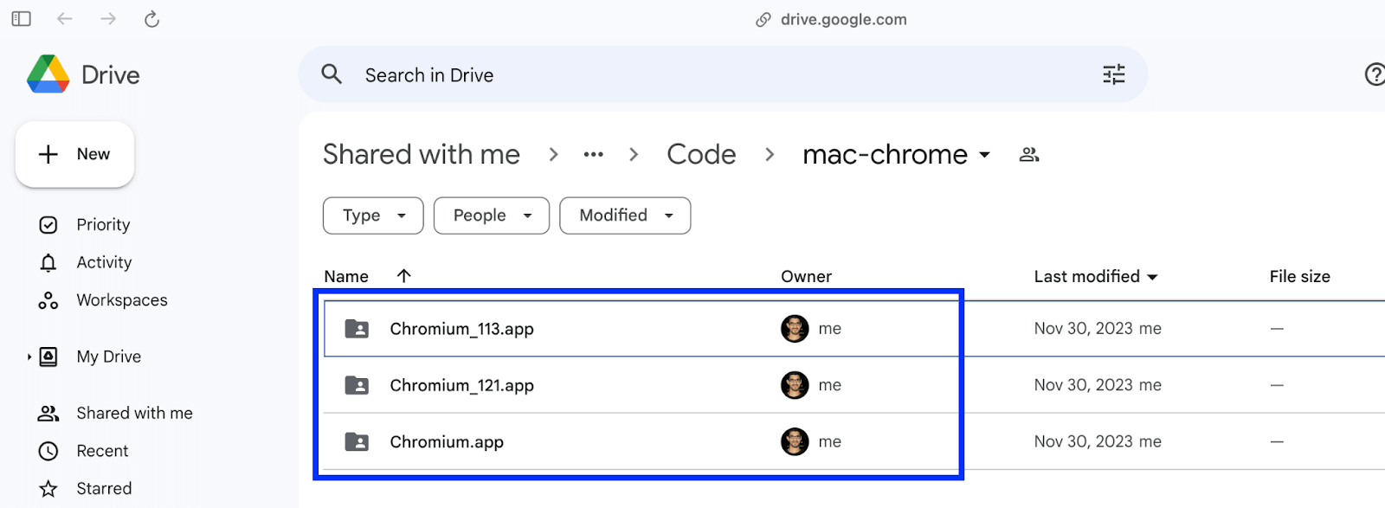Go to Shared with me breadcrumb
1385x508 pixels.
422,155
